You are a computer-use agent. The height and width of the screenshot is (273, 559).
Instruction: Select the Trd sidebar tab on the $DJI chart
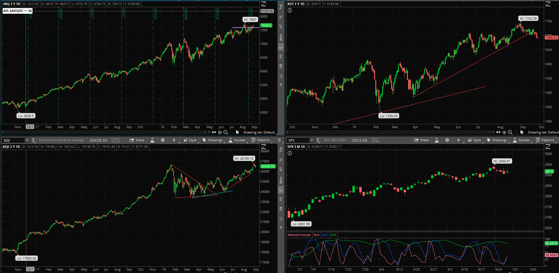tap(281, 150)
